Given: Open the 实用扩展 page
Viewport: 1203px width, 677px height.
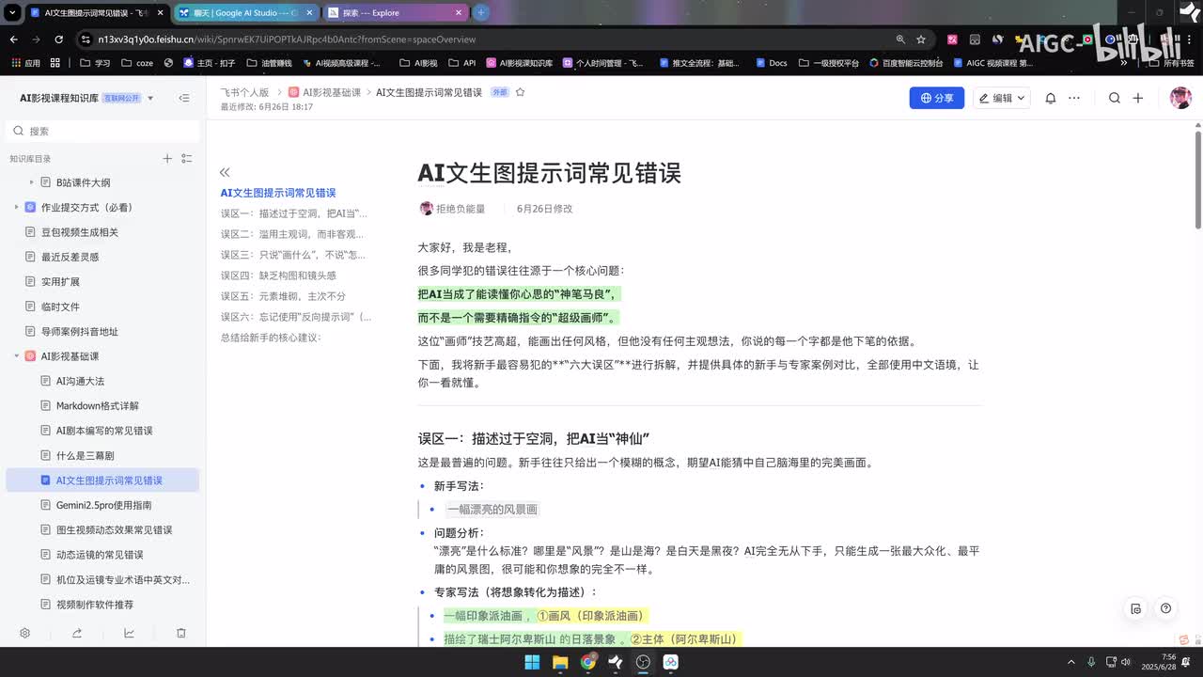Looking at the screenshot, I should point(60,282).
